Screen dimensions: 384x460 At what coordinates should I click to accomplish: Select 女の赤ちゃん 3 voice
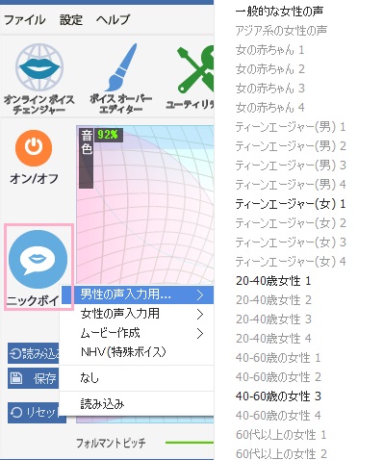(x=270, y=89)
